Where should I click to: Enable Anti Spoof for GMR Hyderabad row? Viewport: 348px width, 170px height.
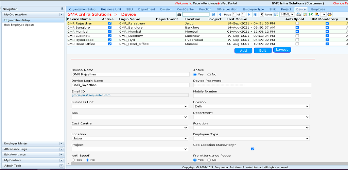pyautogui.click(x=297, y=40)
